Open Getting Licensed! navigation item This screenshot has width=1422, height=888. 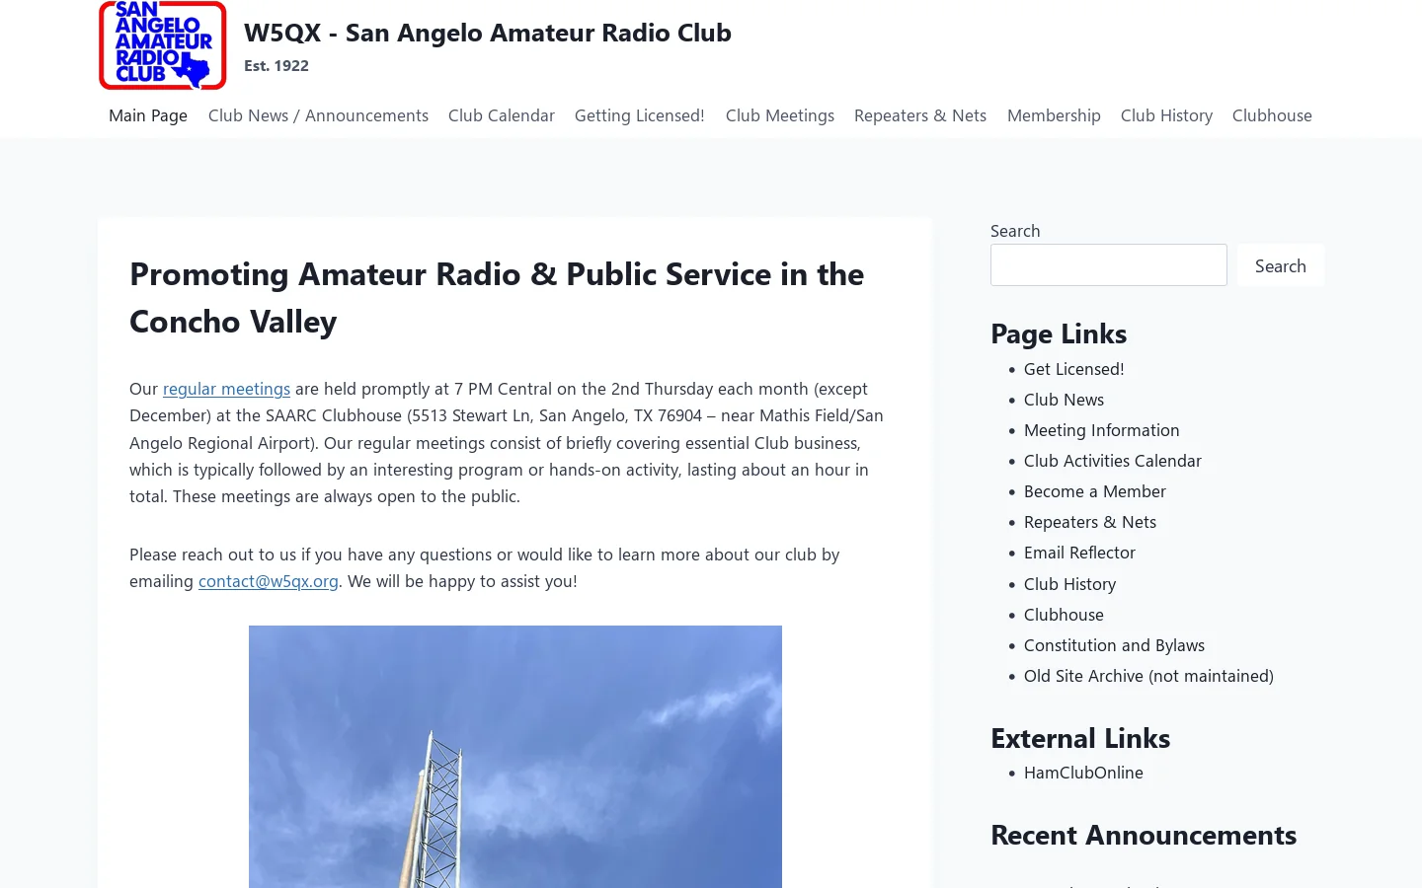pos(640,115)
